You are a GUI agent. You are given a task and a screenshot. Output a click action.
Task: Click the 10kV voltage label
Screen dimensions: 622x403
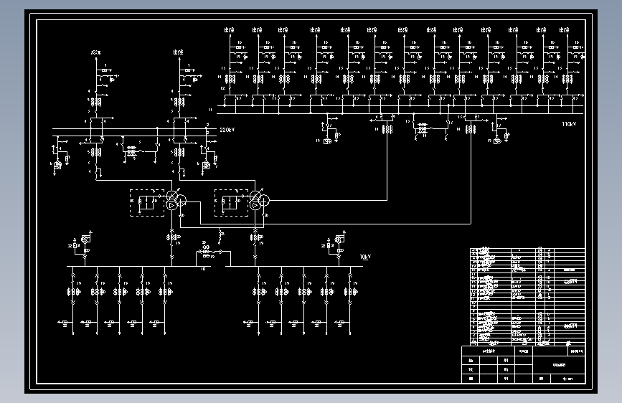[x=365, y=257]
